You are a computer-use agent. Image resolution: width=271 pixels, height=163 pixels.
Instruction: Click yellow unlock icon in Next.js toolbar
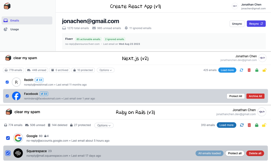265,70
